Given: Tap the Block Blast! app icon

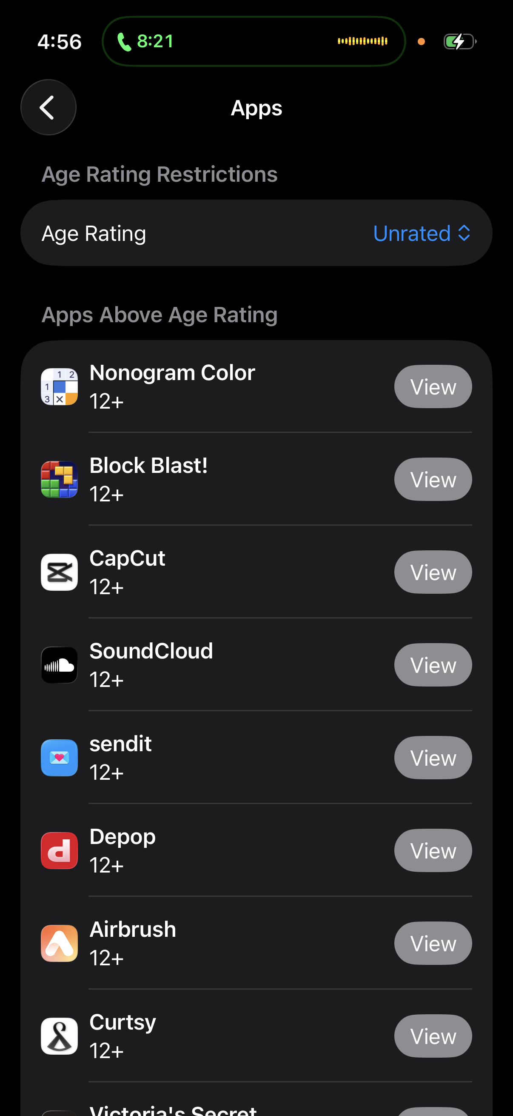Looking at the screenshot, I should click(x=59, y=479).
